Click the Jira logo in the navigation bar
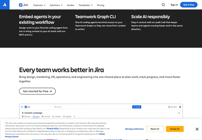This screenshot has height=140, width=202. [23, 5]
